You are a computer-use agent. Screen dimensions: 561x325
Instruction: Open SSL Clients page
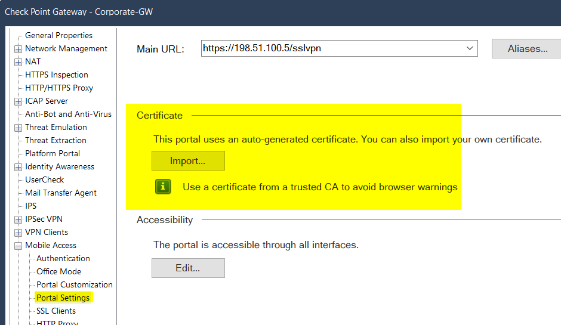point(56,311)
